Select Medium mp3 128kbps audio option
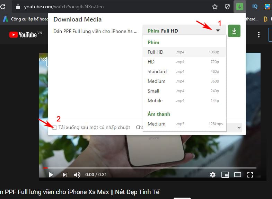 (184, 124)
